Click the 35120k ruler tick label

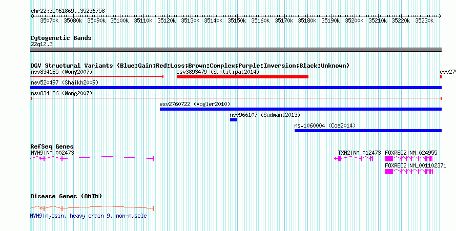click(167, 20)
